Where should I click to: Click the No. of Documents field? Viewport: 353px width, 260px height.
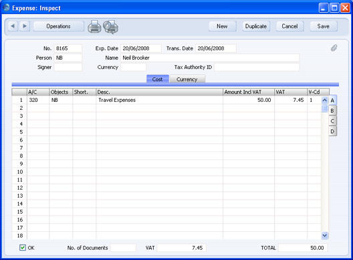tap(123, 248)
